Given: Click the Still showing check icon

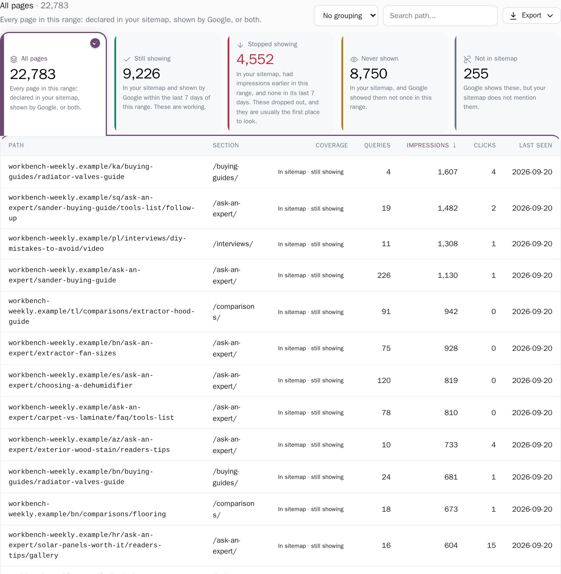Looking at the screenshot, I should pyautogui.click(x=127, y=59).
